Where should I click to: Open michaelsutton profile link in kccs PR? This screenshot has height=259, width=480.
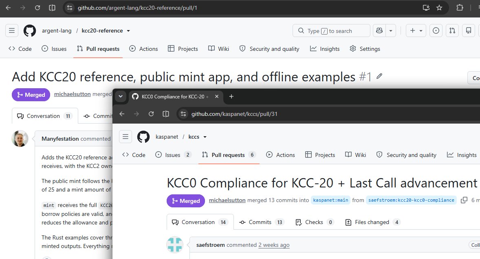(x=227, y=200)
